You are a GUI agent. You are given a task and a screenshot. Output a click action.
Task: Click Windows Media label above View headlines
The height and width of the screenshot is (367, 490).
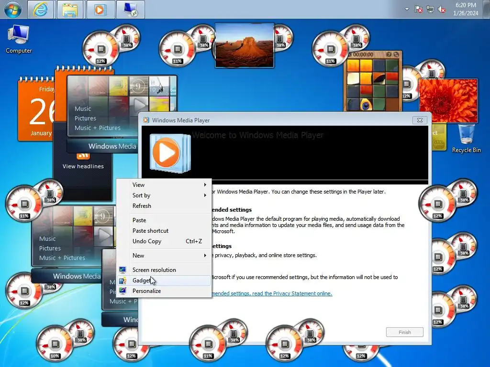tap(112, 146)
